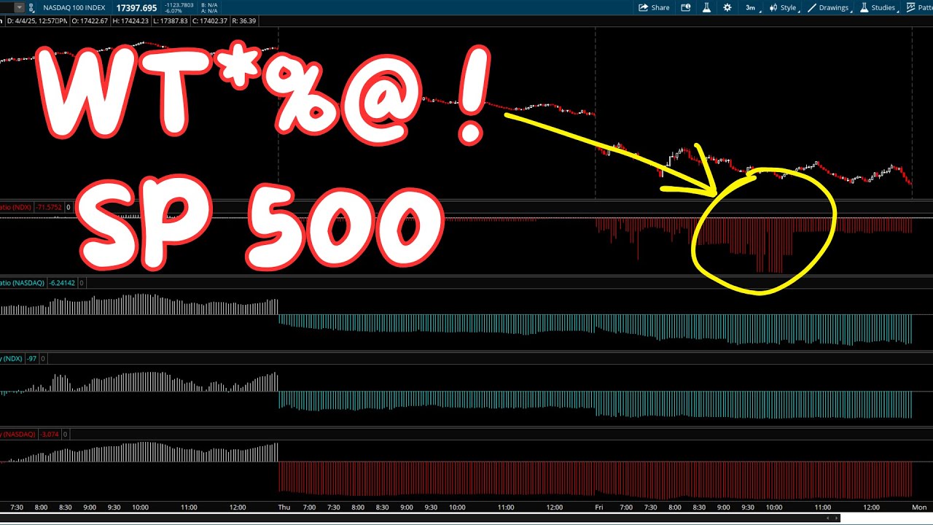This screenshot has height=525, width=933.
Task: Click the NASDAQ 100 INDEX name
Action: click(74, 8)
